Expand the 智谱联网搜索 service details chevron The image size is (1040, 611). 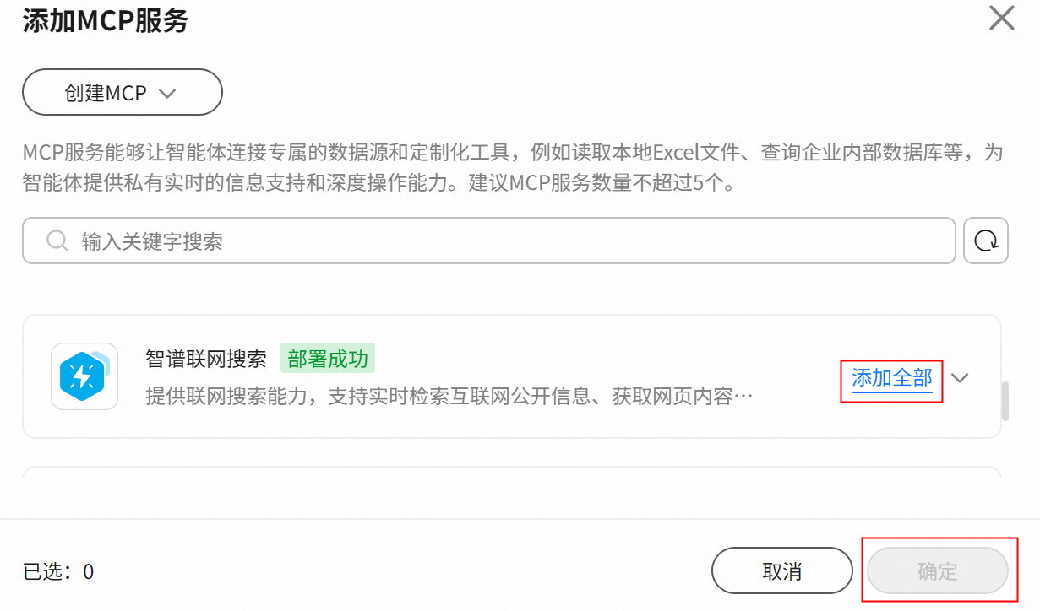959,377
